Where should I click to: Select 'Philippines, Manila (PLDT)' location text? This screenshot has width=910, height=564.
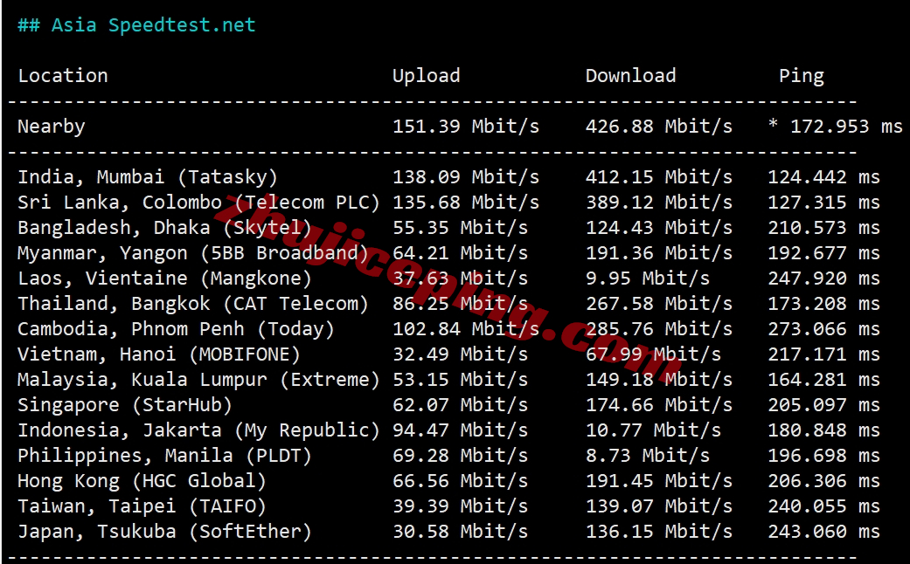point(164,456)
